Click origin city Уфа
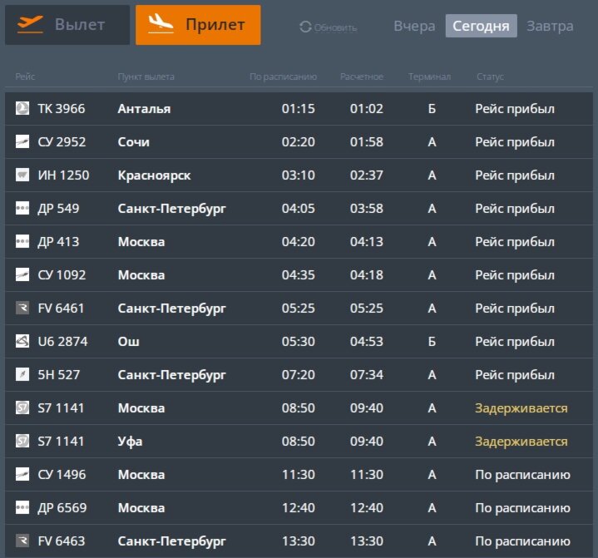The height and width of the screenshot is (558, 598). coord(130,442)
